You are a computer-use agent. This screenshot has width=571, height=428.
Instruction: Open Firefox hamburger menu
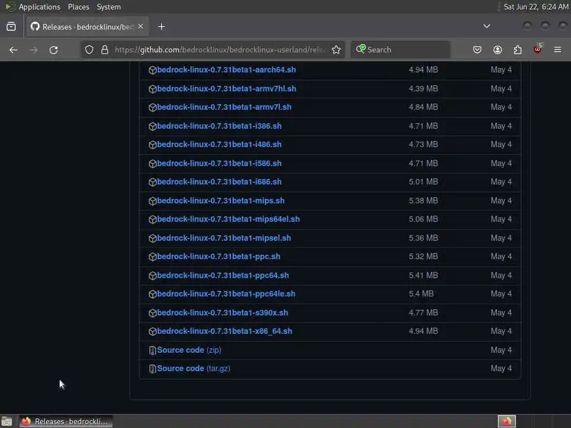pyautogui.click(x=558, y=50)
